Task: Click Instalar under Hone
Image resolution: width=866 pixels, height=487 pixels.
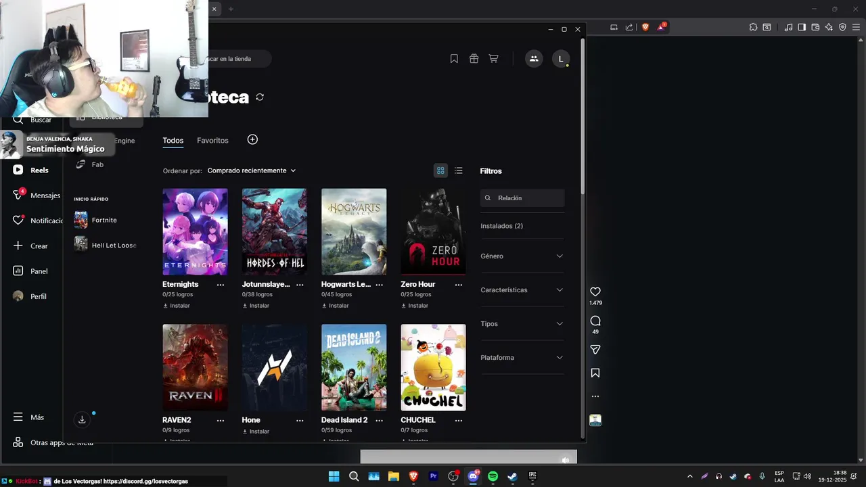Action: point(256,432)
